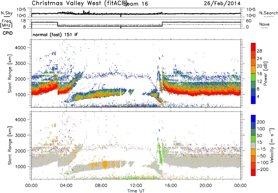Viewport: 278px width, 193px height.
Task: Click the '60' Nave axis tick
Action: (x=249, y=21)
